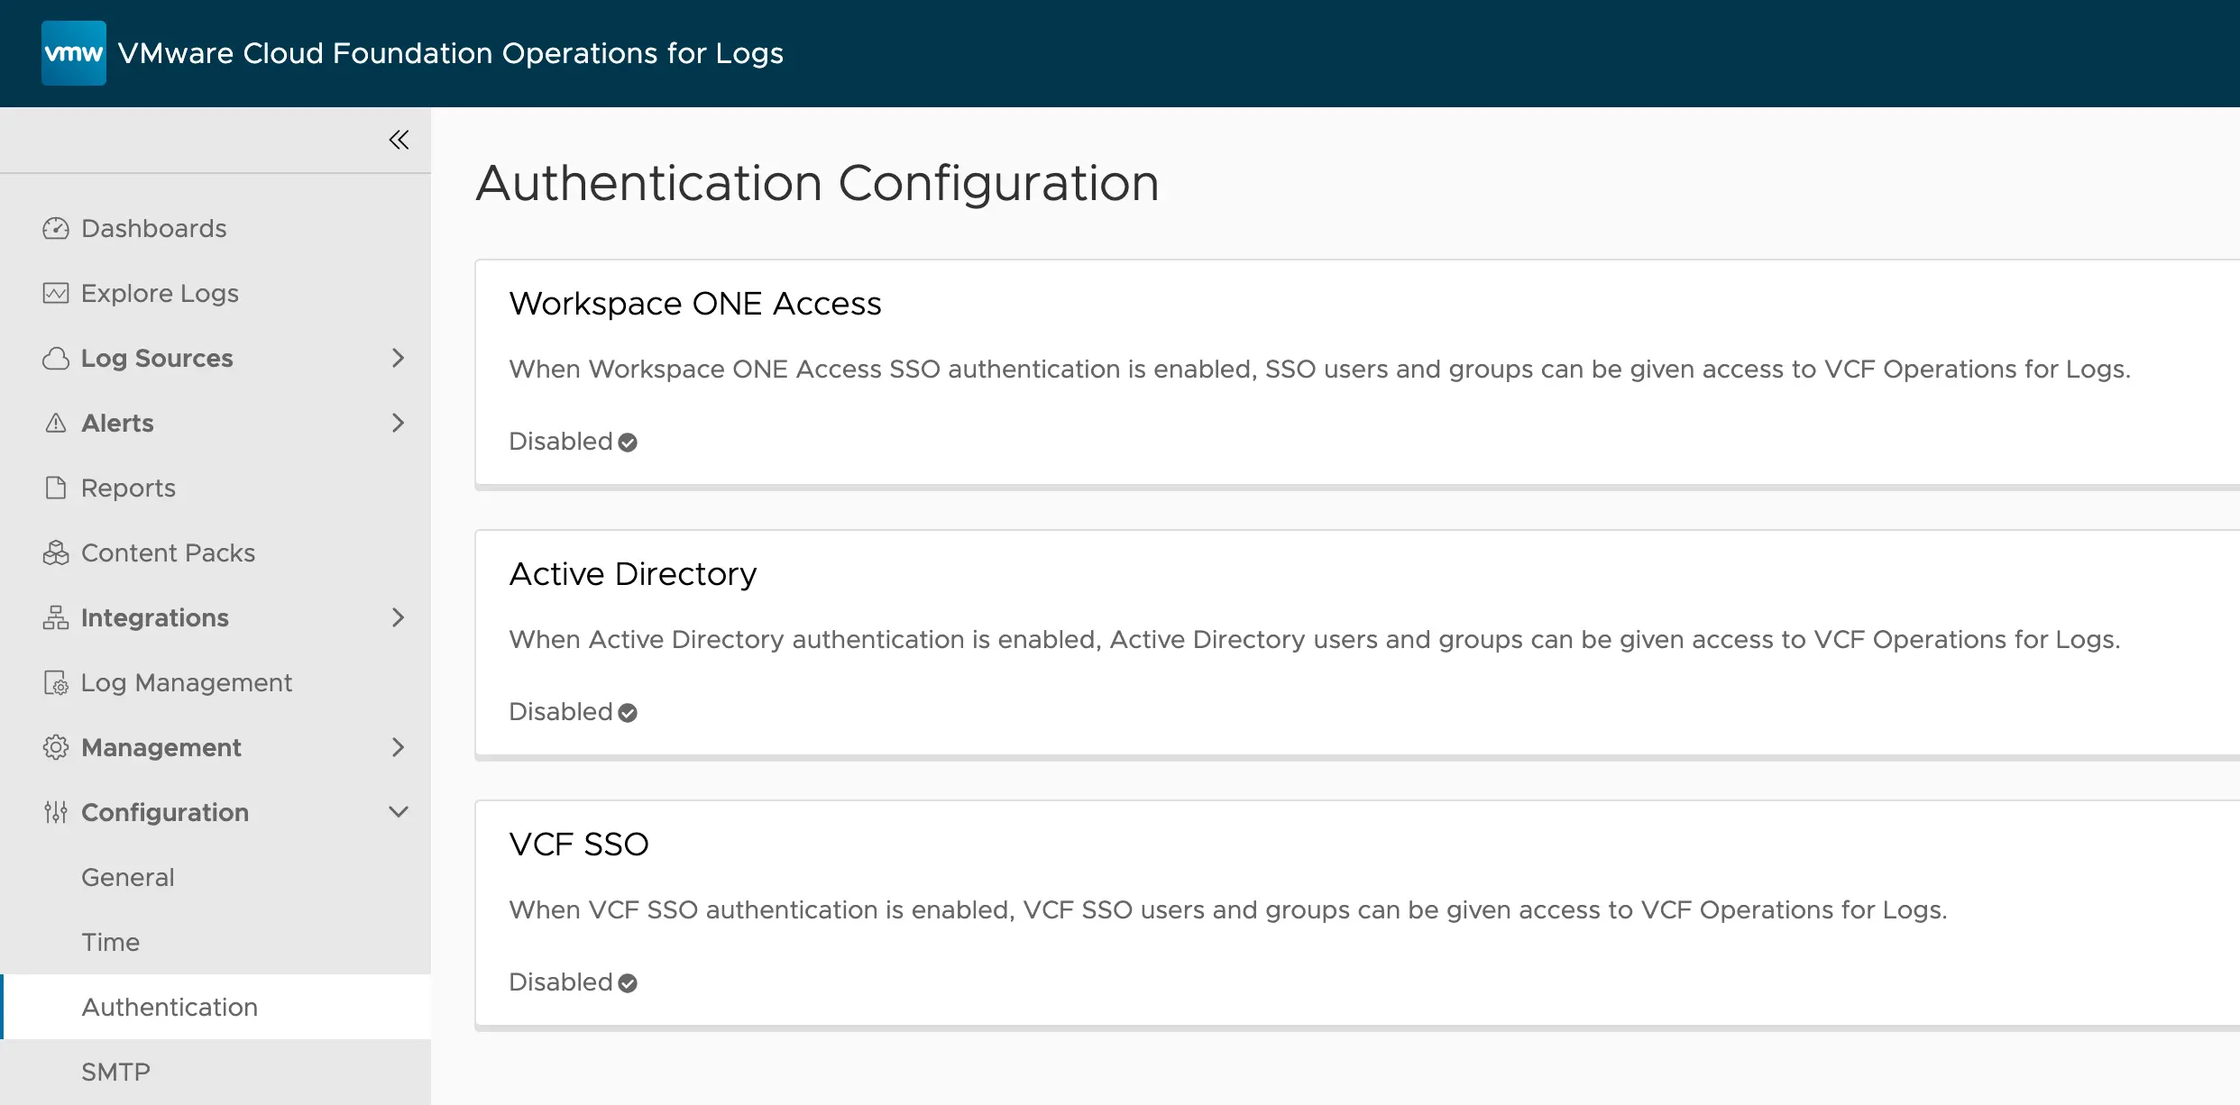Collapse the Configuration section
Viewport: 2240px width, 1105px height.
pos(399,811)
